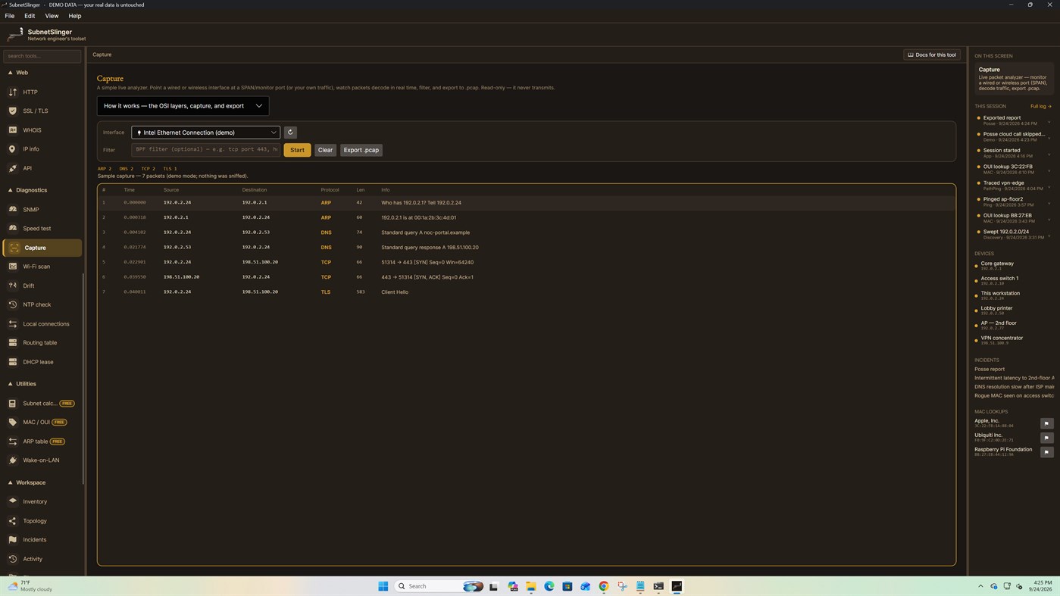
Task: Flag the Raspberry Pi Foundation lookup
Action: coord(1046,452)
